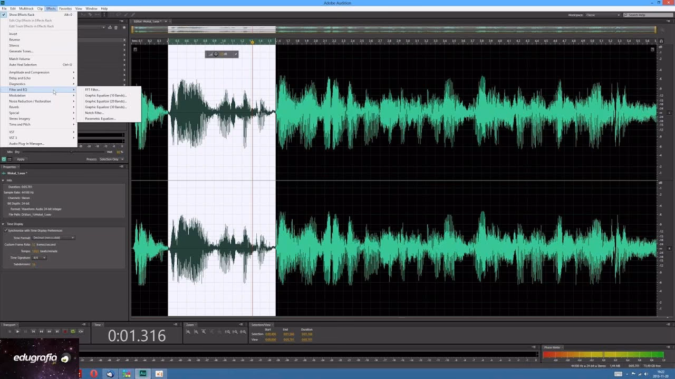Screen dimensions: 675x379
Task: Click the Zoom Out icon in Zoom panel
Action: 196,332
